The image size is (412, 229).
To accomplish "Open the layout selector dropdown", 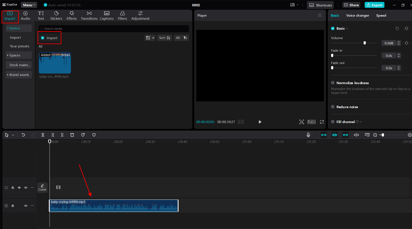I will click(295, 5).
